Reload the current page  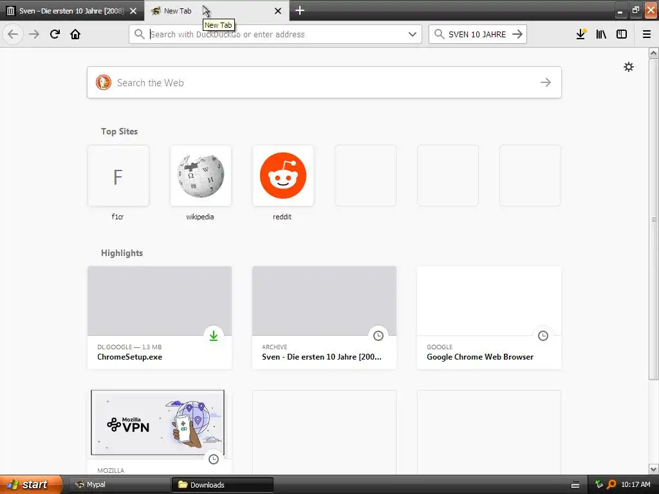click(55, 34)
